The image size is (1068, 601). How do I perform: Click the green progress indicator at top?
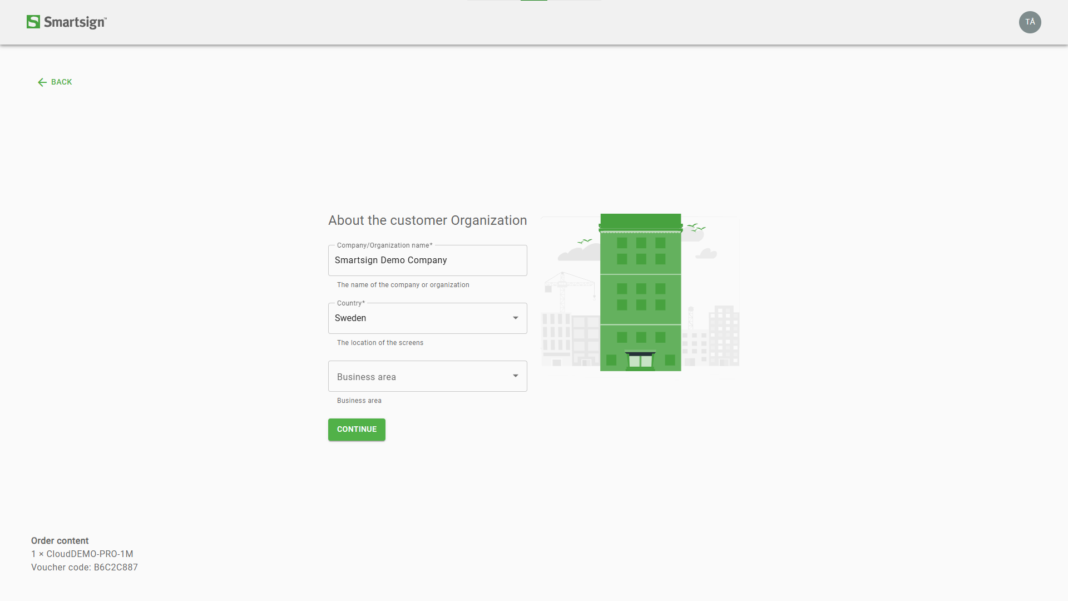coord(533,1)
